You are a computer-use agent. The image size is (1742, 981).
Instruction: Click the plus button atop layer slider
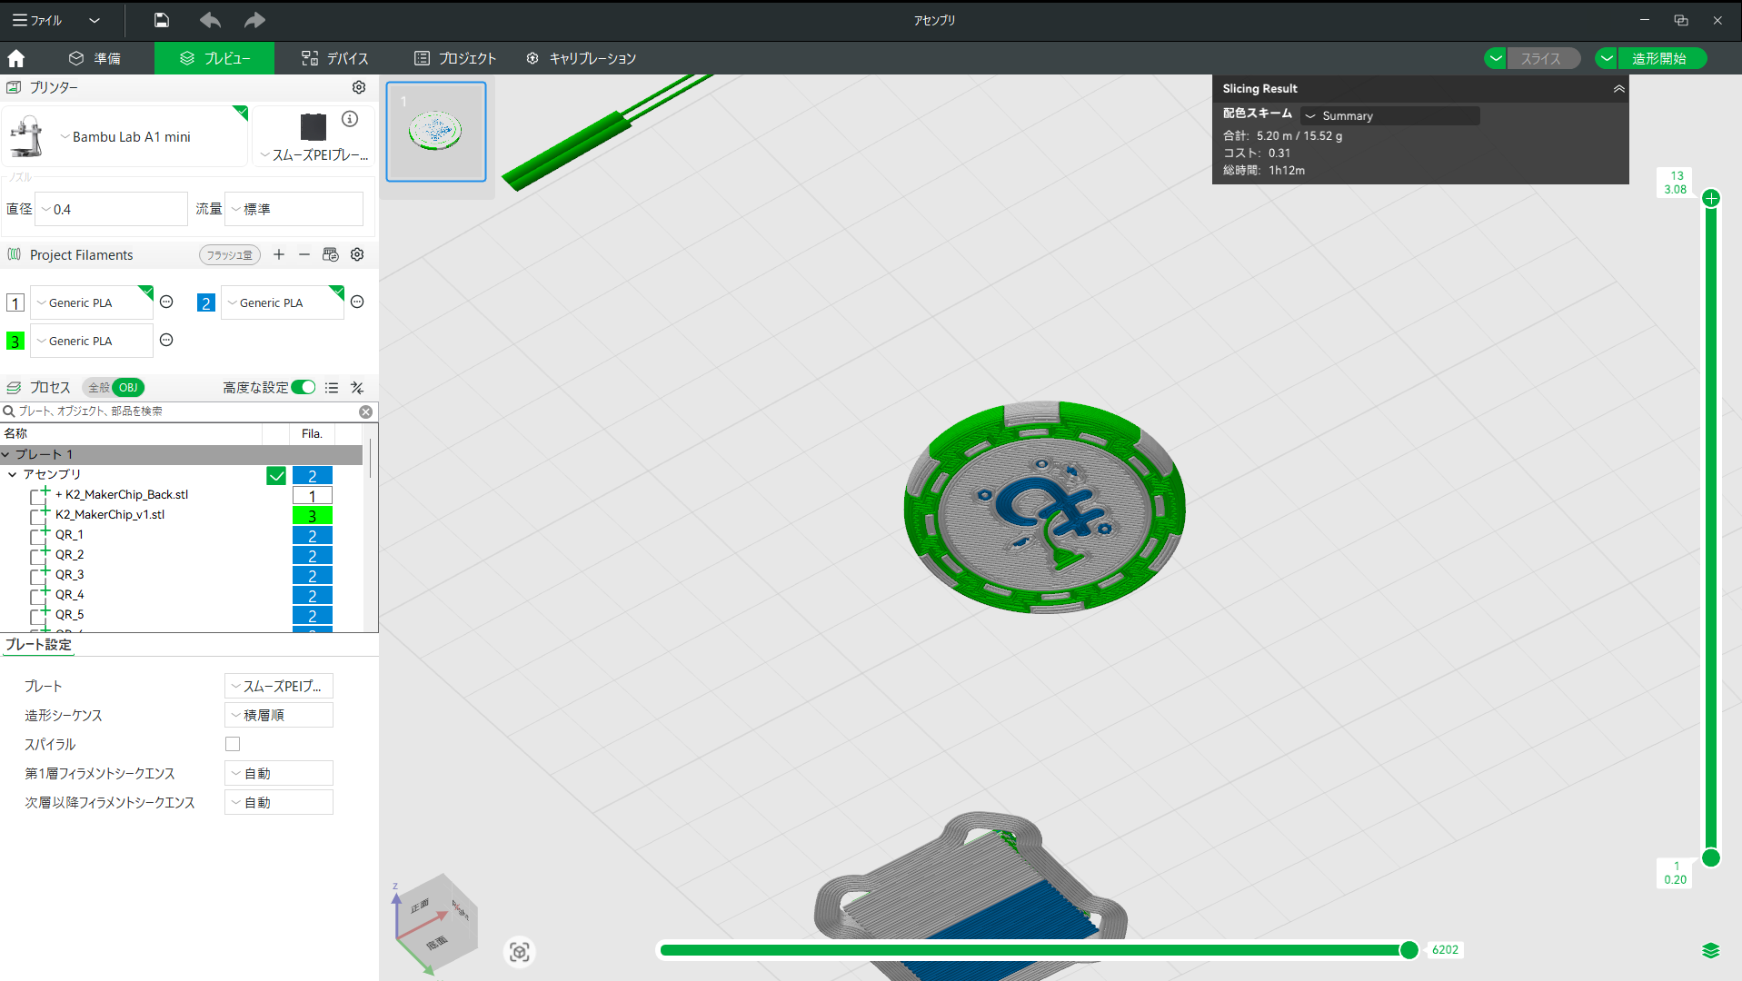(x=1711, y=198)
